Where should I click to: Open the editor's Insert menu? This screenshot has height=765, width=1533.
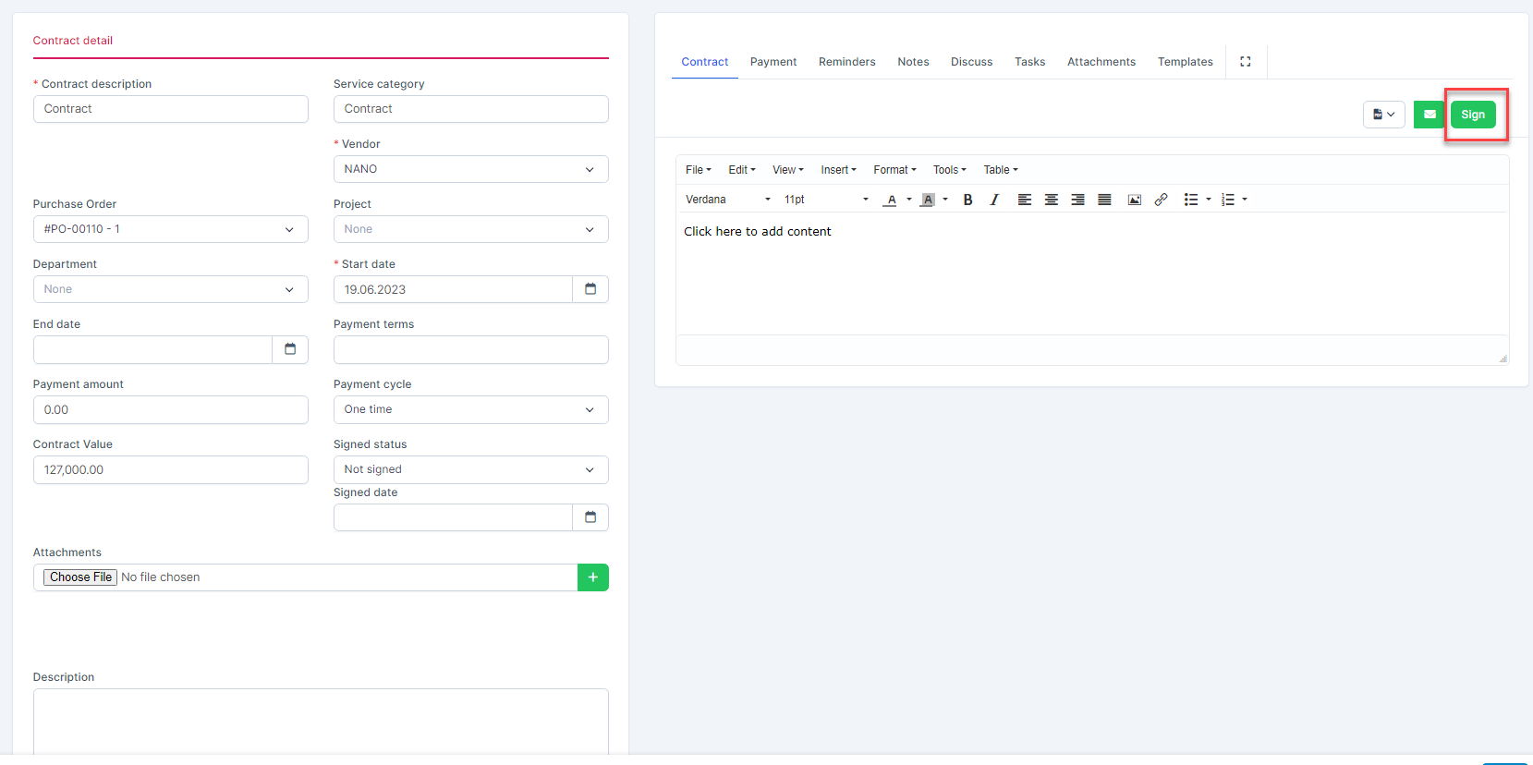click(838, 170)
